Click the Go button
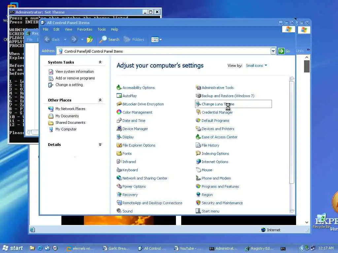 coord(284,51)
